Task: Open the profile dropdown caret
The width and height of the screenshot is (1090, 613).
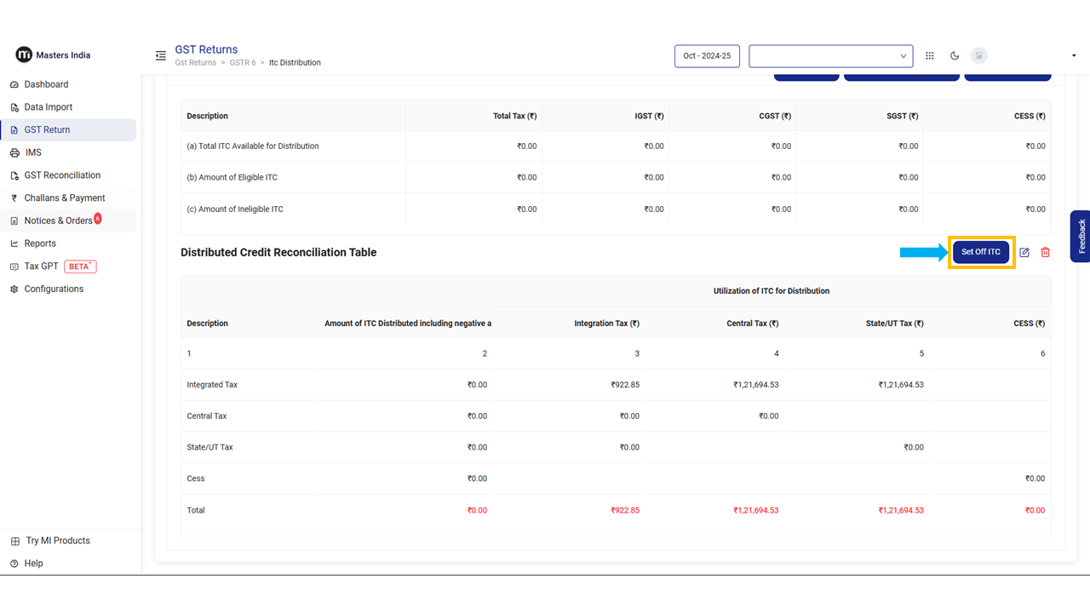Action: tap(1074, 56)
